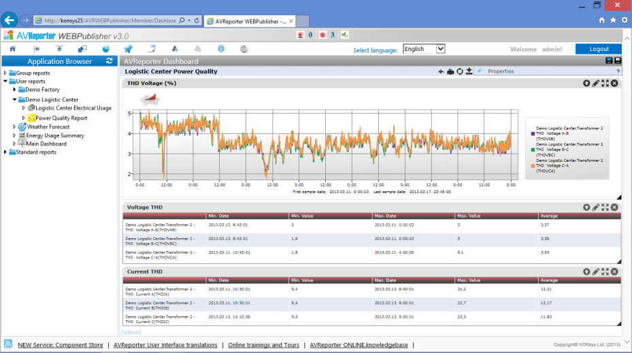This screenshot has width=632, height=353.
Task: Click browser back button
Action: point(10,20)
